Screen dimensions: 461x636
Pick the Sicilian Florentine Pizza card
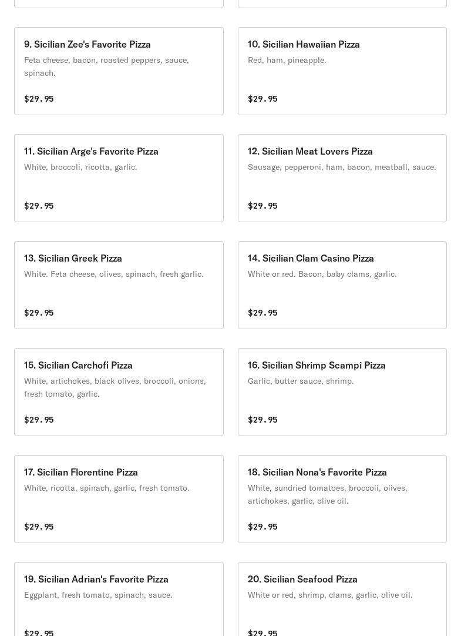click(81, 473)
